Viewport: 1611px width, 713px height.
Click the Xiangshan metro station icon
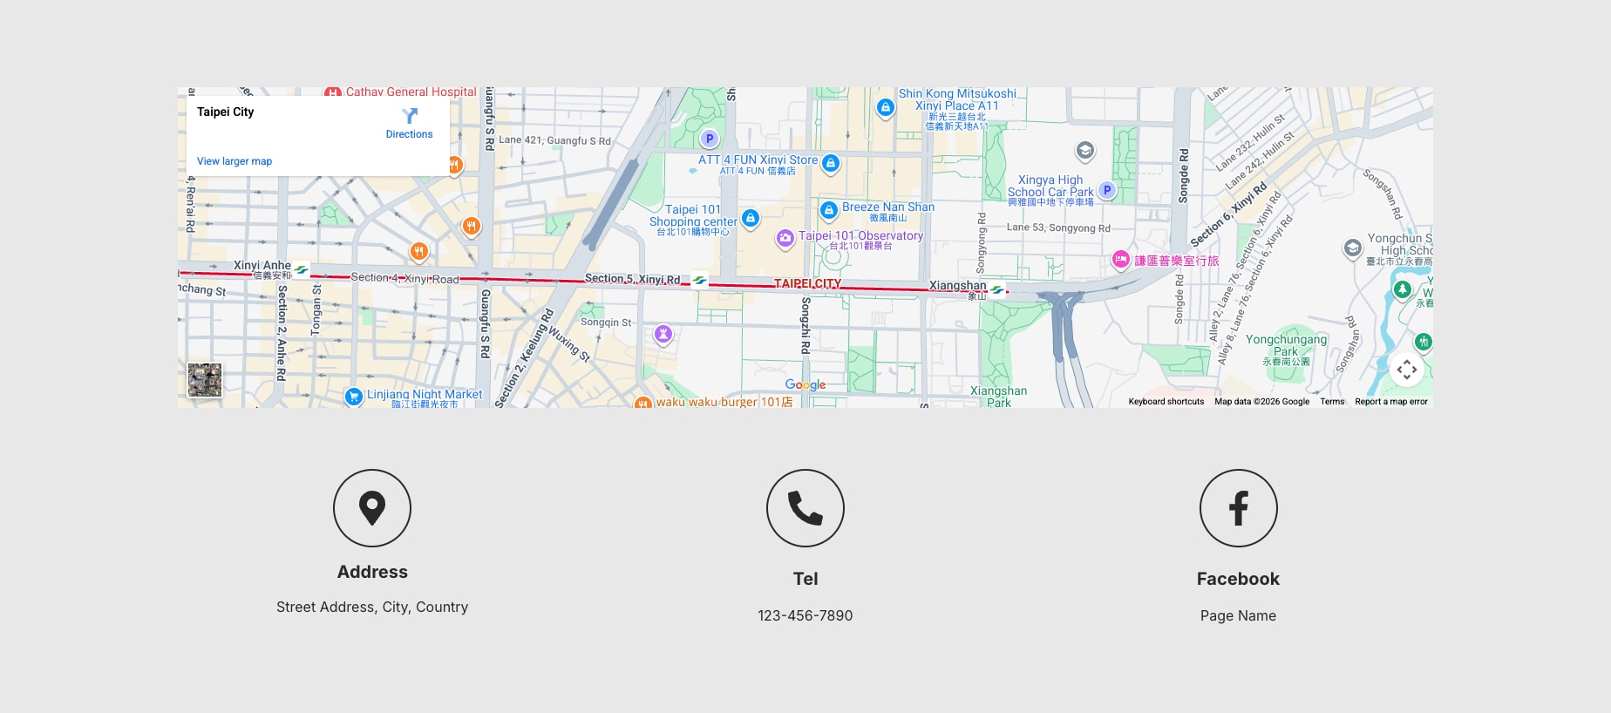996,290
